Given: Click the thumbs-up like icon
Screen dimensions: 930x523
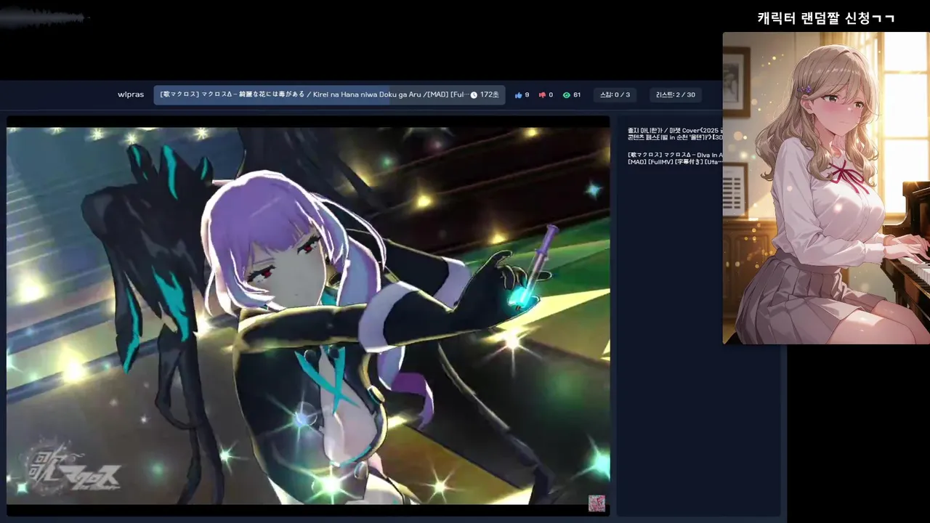Looking at the screenshot, I should 519,95.
